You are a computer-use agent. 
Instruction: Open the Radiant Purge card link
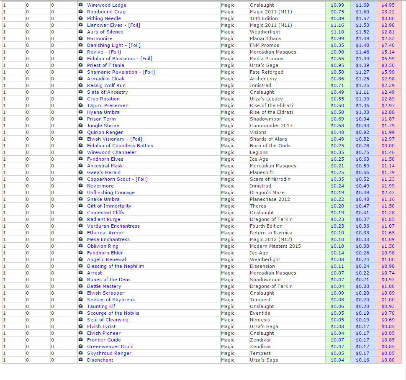pyautogui.click(x=103, y=219)
